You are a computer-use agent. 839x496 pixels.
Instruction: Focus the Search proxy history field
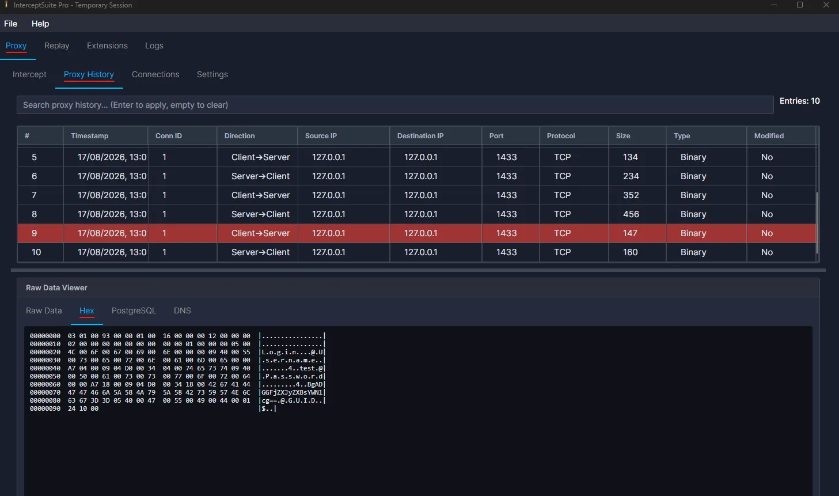395,105
